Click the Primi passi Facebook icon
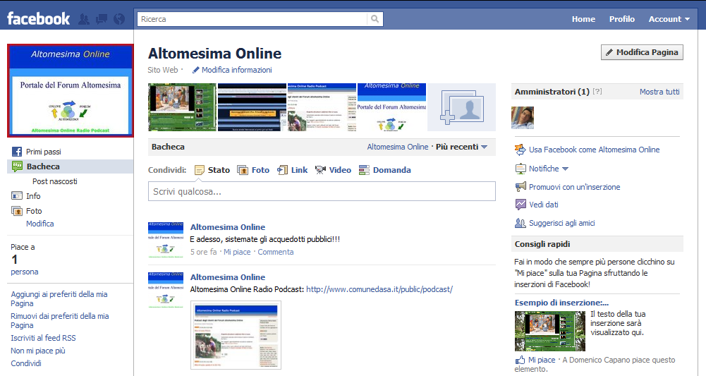The height and width of the screenshot is (376, 706). click(17, 152)
